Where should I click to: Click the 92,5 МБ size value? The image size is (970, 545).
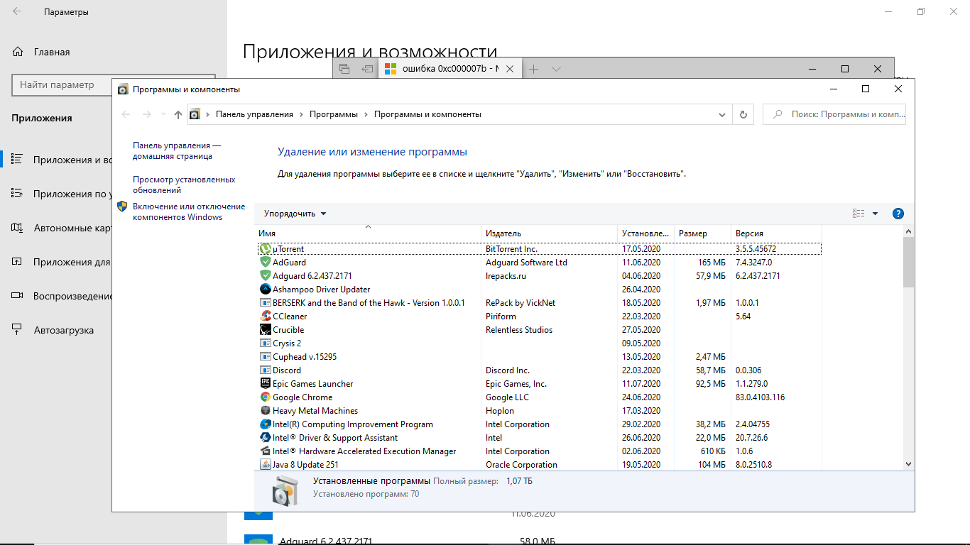pyautogui.click(x=711, y=384)
